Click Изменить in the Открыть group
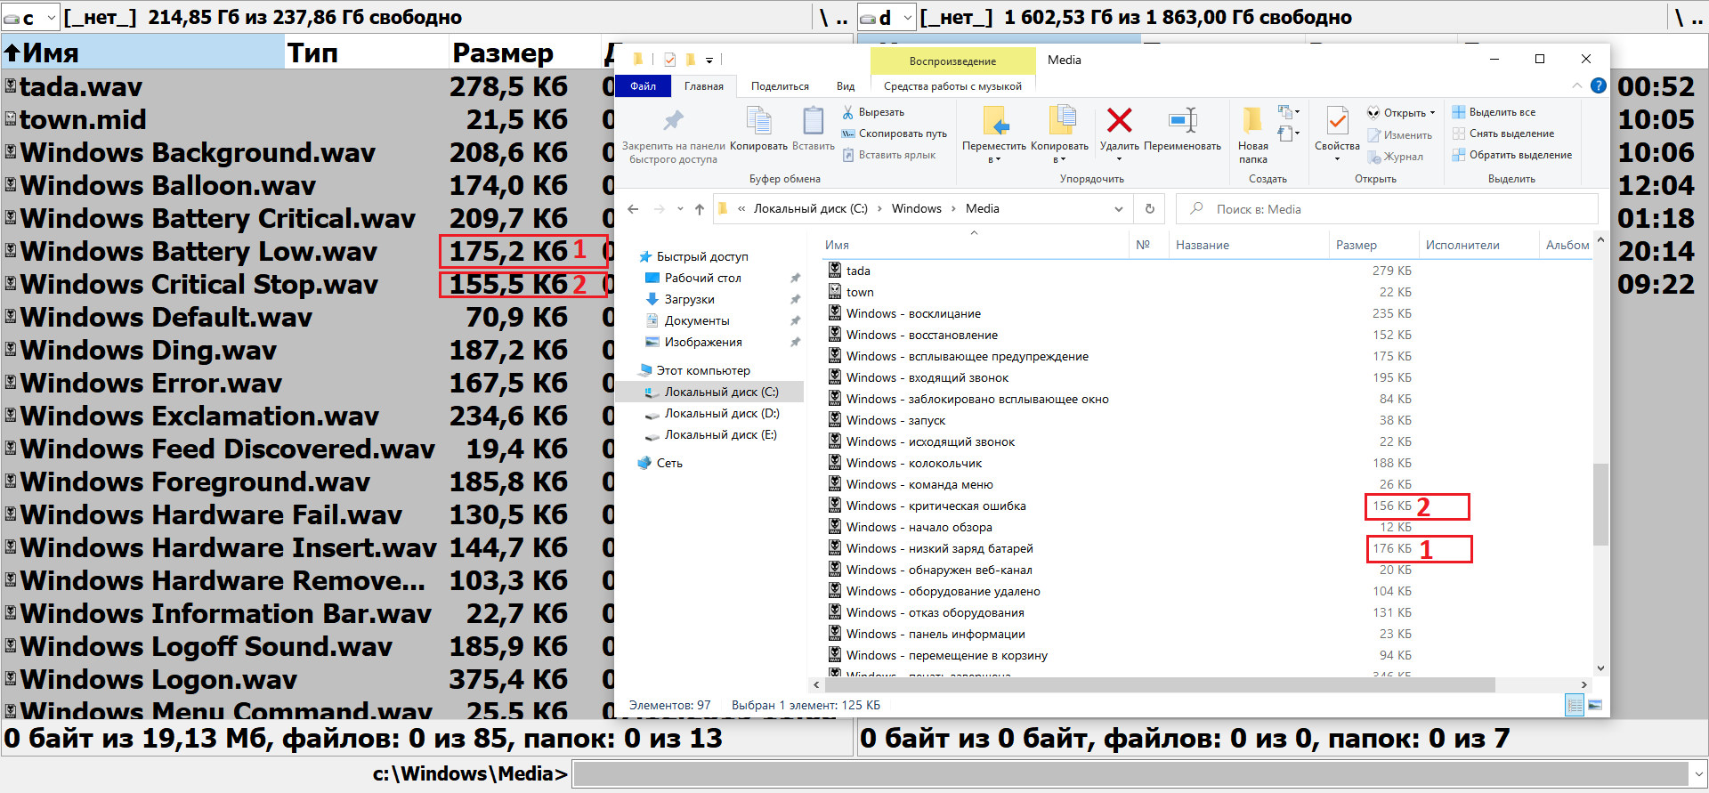The height and width of the screenshot is (793, 1709). coord(1400,135)
